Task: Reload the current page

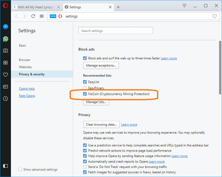Action: [x=33, y=16]
